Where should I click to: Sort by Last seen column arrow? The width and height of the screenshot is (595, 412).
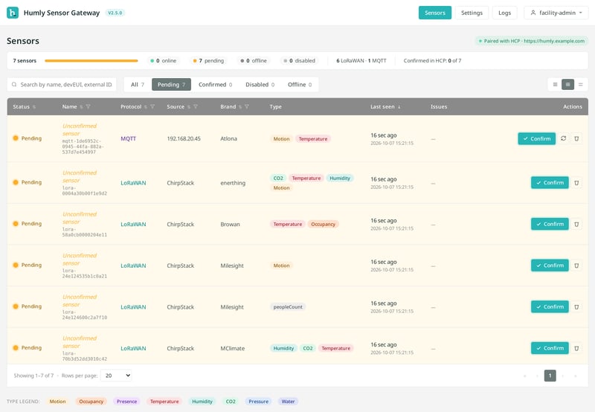(x=399, y=107)
